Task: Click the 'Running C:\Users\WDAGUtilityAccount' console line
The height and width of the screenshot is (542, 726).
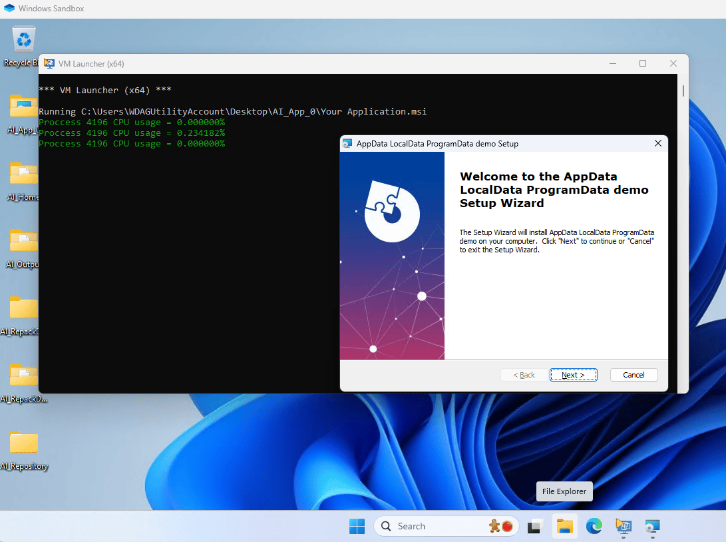Action: point(233,112)
